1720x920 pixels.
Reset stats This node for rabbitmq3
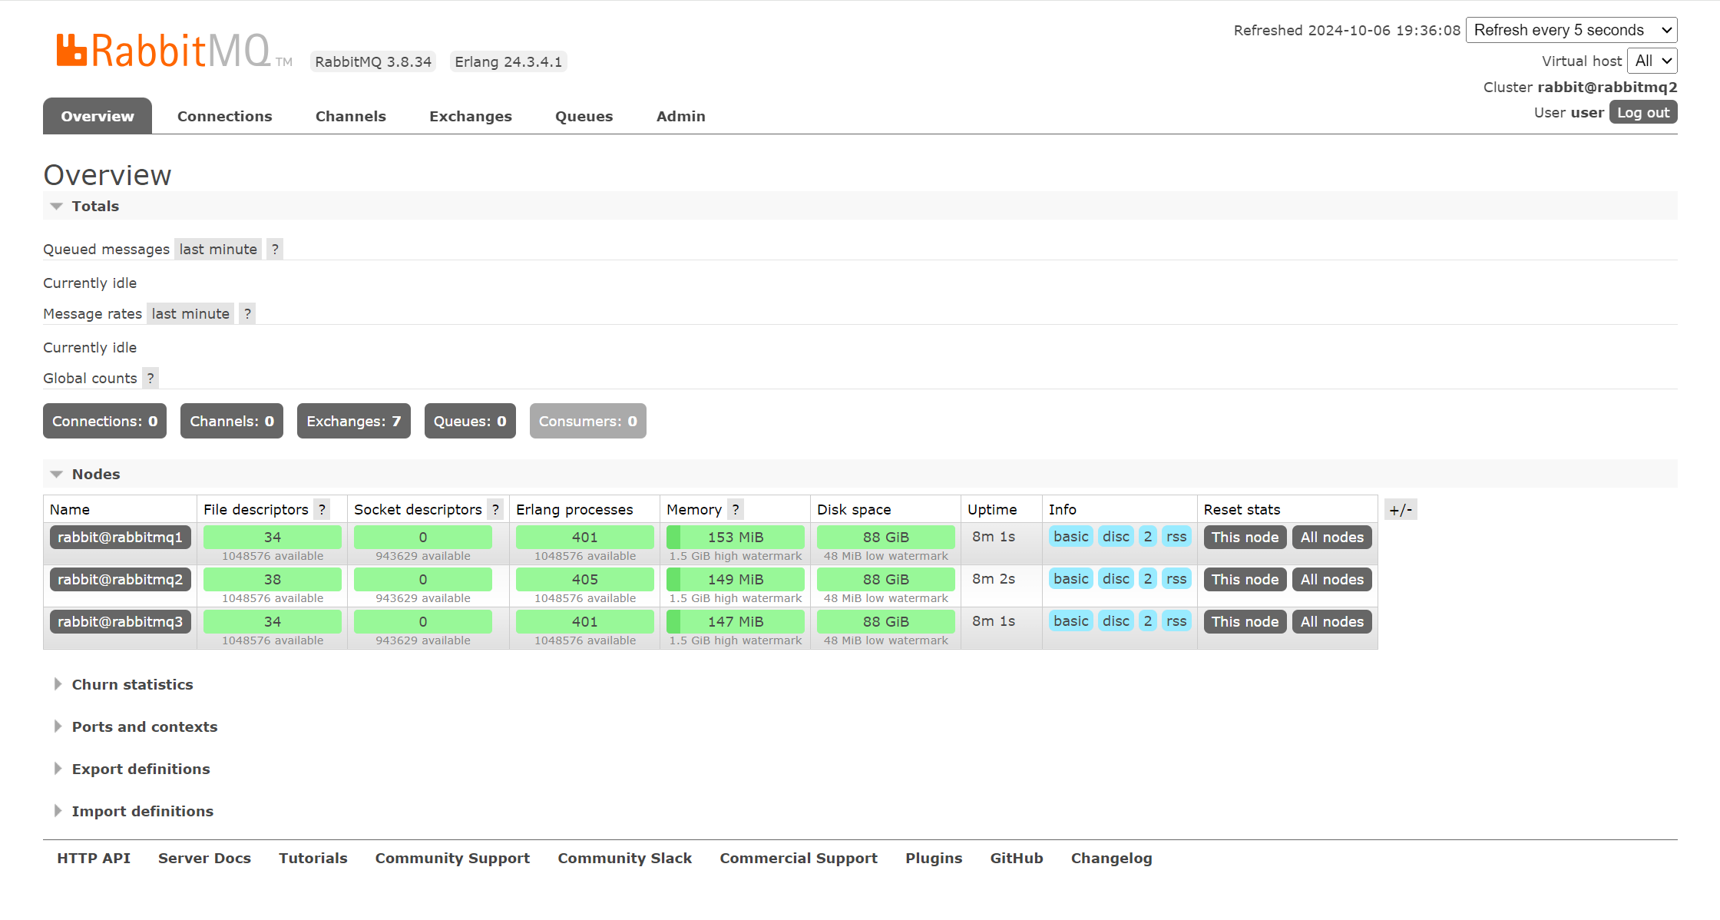click(x=1245, y=621)
